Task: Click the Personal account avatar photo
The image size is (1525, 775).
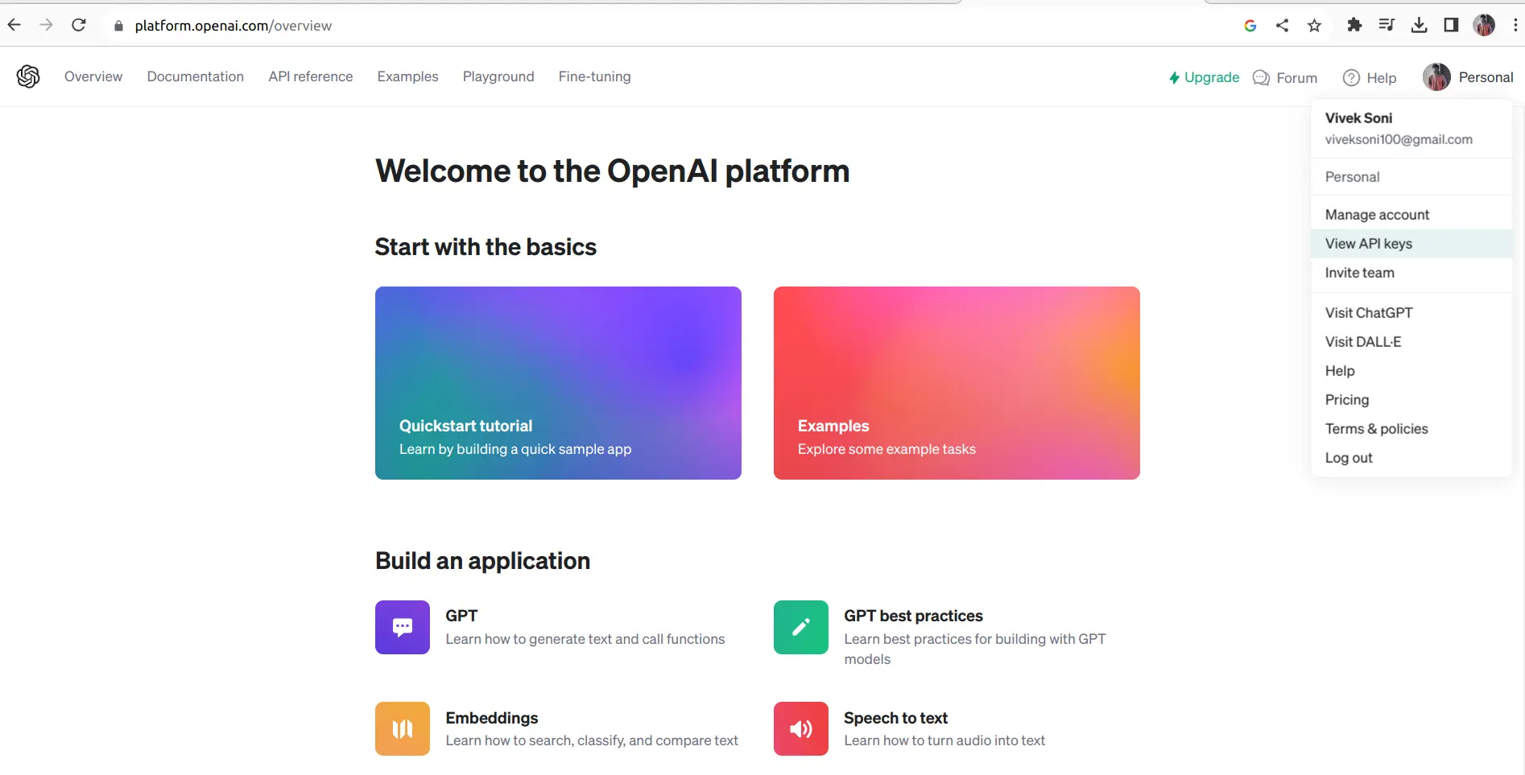Action: pyautogui.click(x=1436, y=77)
